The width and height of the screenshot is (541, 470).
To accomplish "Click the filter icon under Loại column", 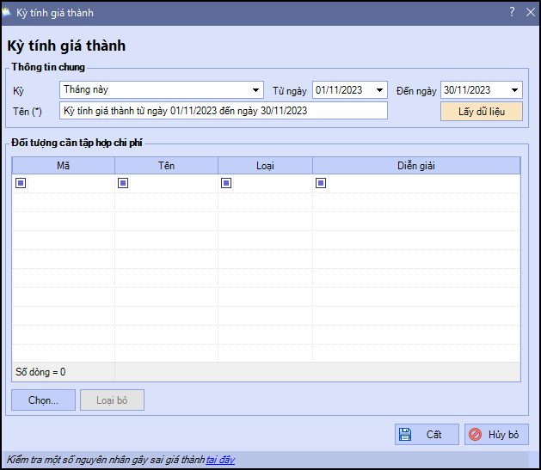I will pos(226,183).
